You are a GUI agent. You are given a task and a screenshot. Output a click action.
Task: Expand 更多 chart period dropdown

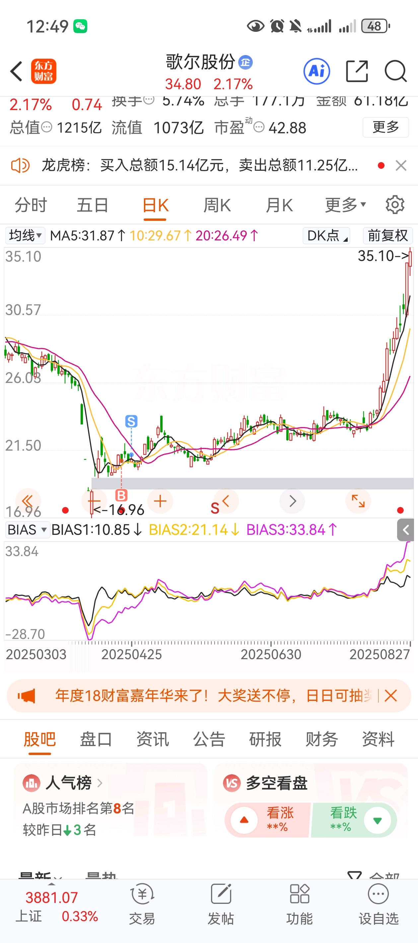[345, 205]
